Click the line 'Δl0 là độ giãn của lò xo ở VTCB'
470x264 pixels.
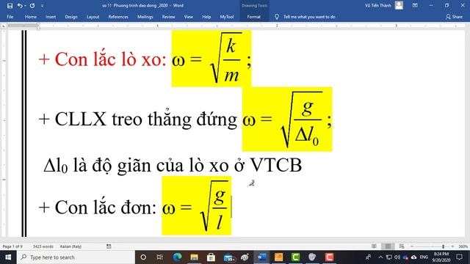(173, 165)
